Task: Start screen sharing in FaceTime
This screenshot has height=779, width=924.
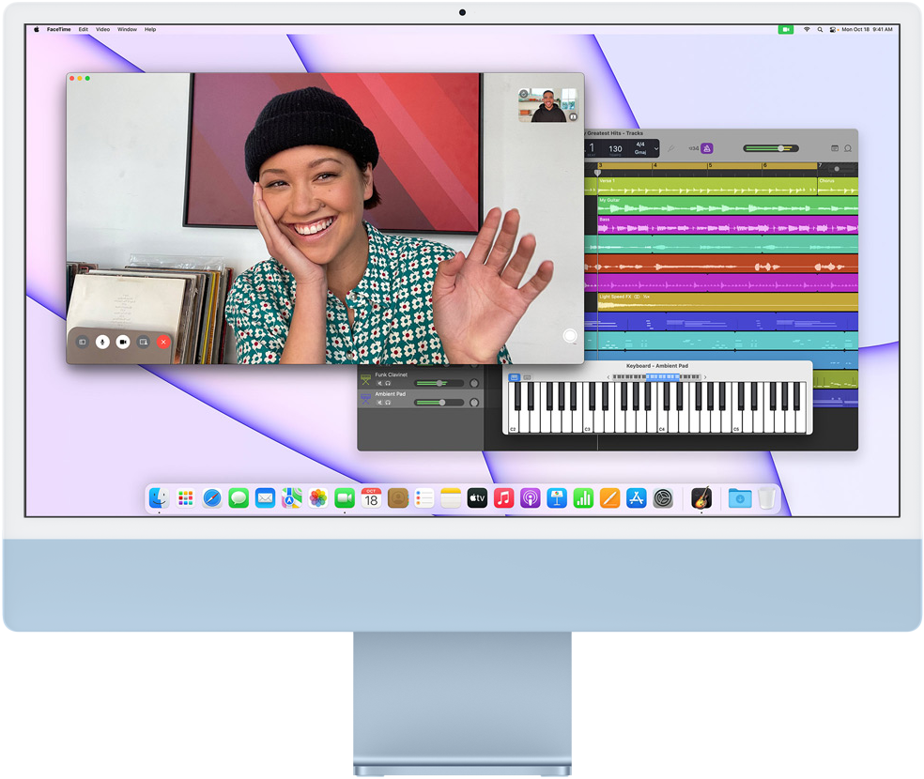Action: pos(143,343)
